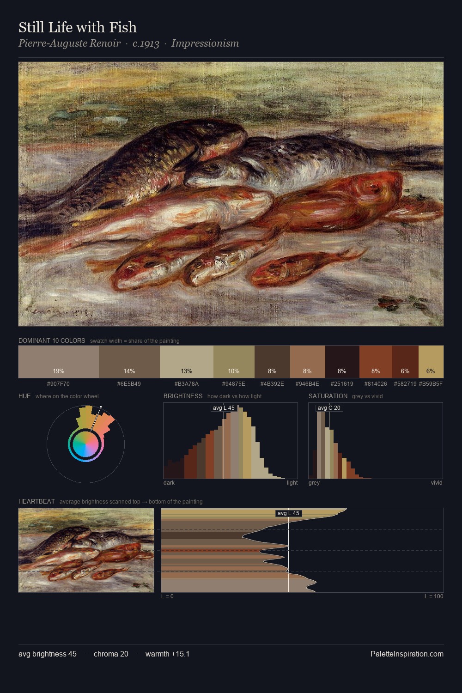Click the 'Impressionism' style label
This screenshot has width=462, height=693.
(x=205, y=43)
